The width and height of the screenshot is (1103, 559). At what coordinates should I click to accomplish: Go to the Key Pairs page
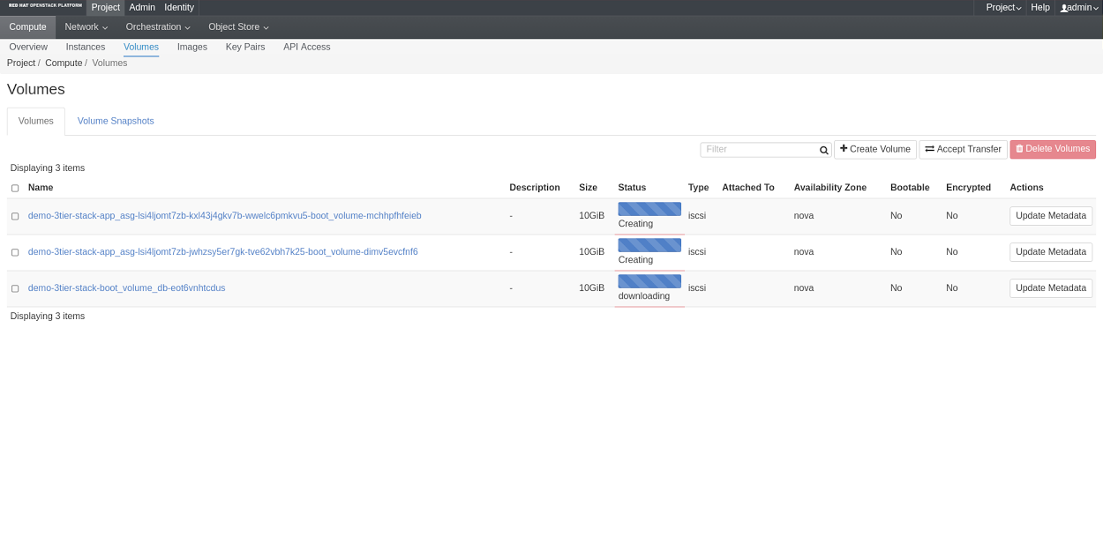tap(245, 48)
